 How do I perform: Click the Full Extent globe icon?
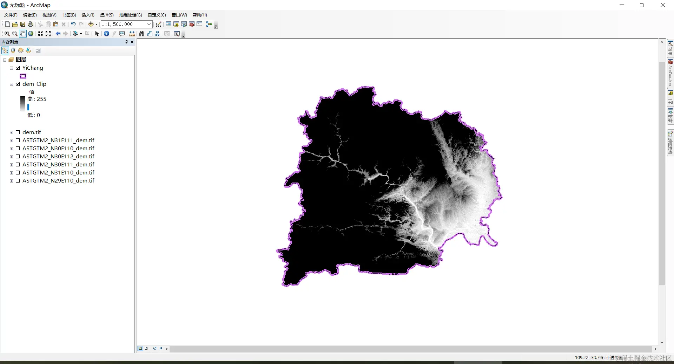[x=31, y=34]
